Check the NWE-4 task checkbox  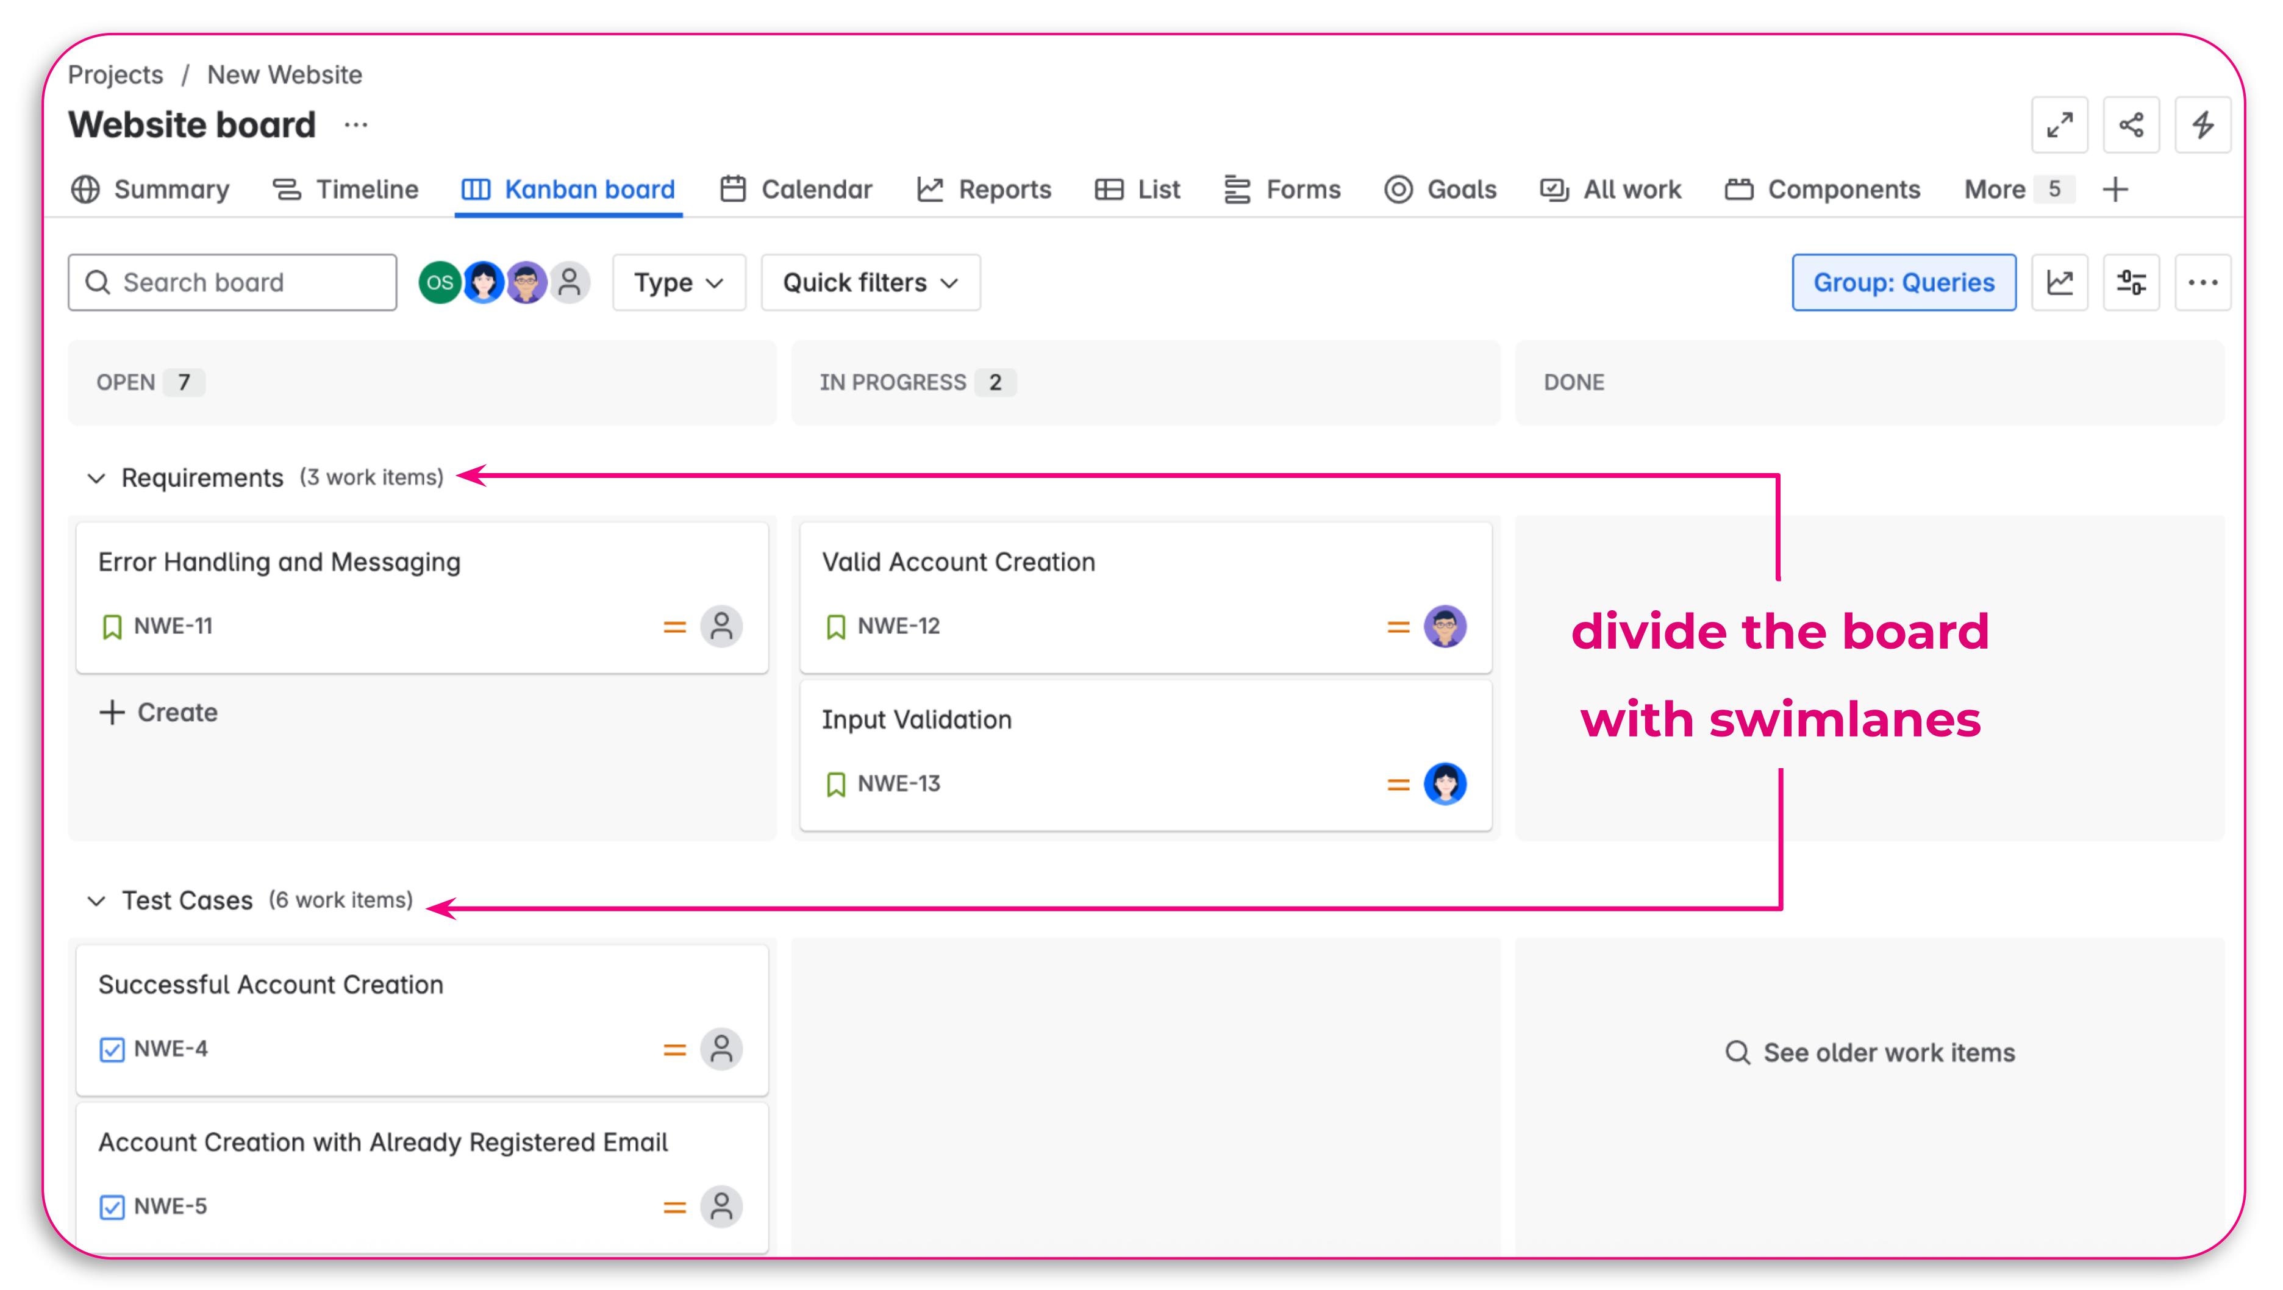[x=112, y=1049]
